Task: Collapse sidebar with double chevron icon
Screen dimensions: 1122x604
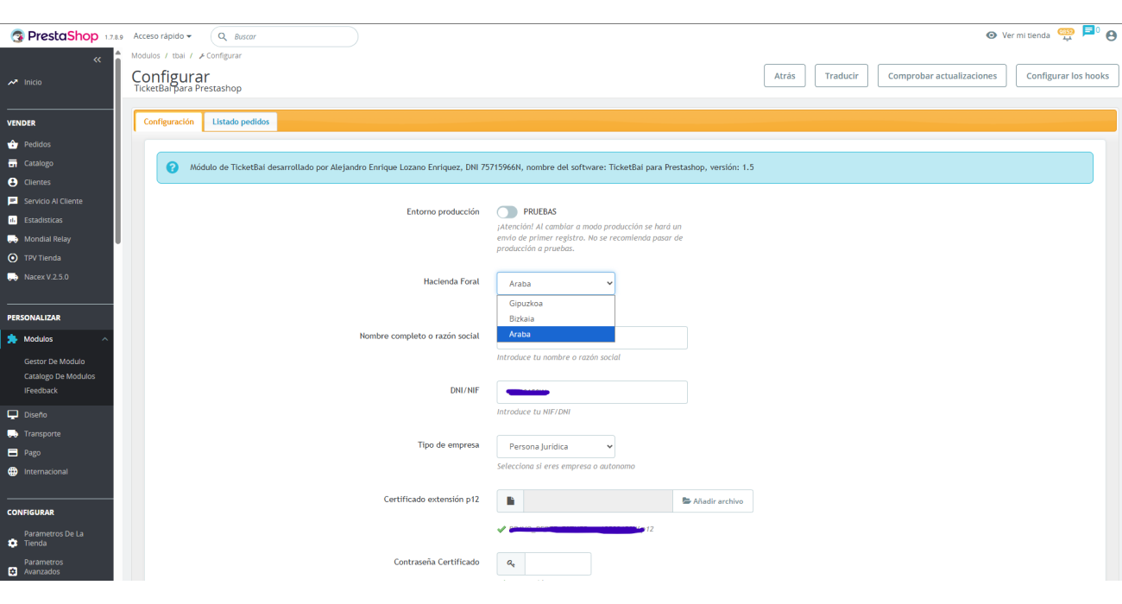Action: [98, 60]
